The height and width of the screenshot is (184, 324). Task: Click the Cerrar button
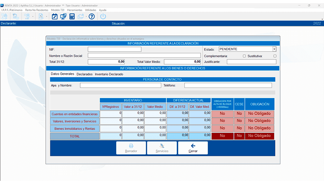193,148
